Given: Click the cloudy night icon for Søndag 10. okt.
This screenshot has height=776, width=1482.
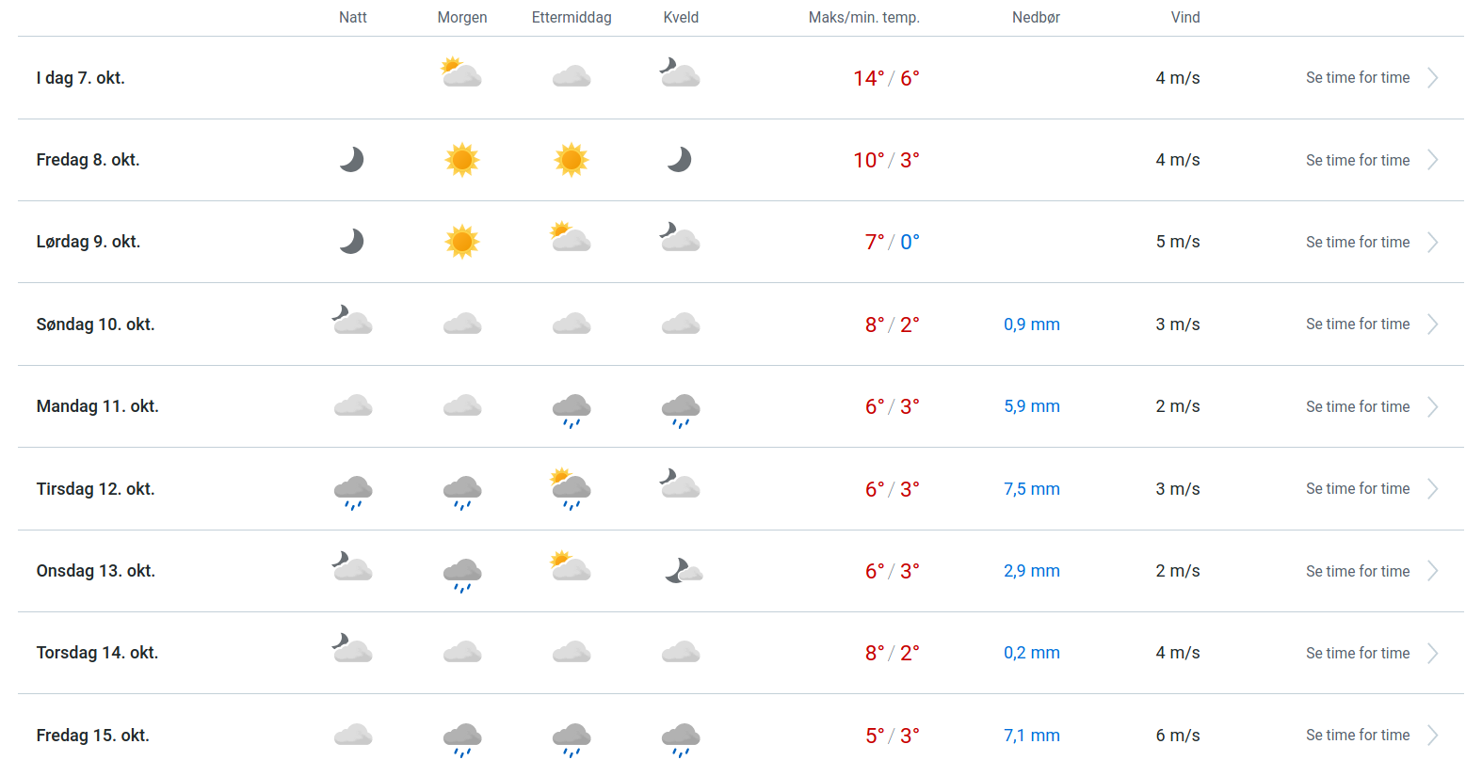Looking at the screenshot, I should pos(352,321).
